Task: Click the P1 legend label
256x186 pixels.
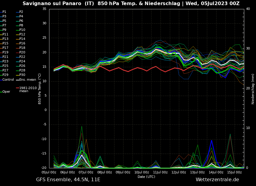Action: 4,12
